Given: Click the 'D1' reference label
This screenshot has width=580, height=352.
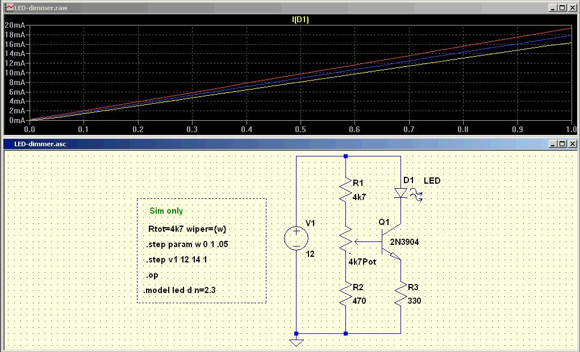Looking at the screenshot, I should click(408, 180).
